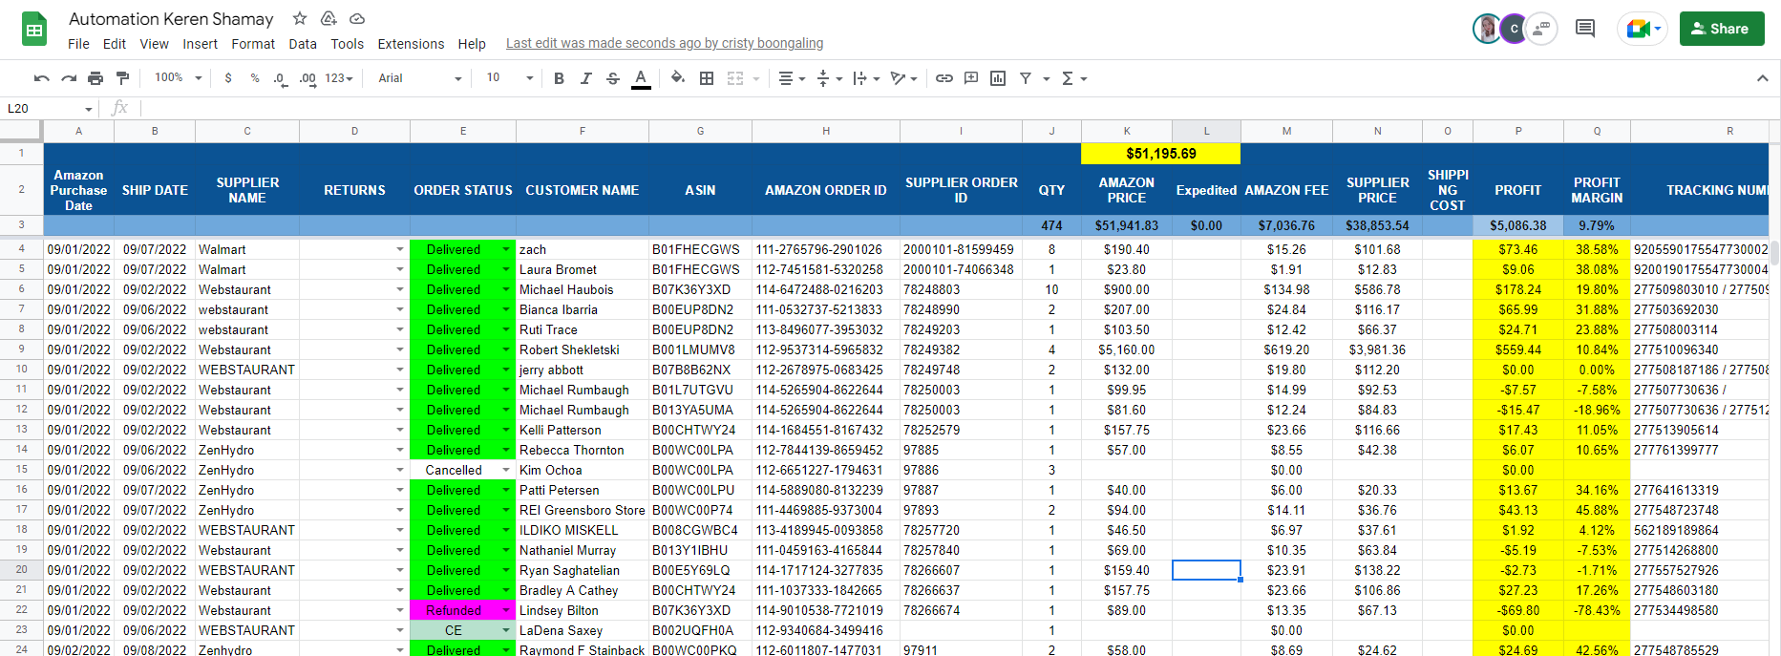This screenshot has width=1781, height=656.
Task: Open Refunded status dropdown for Lindsey Bilton
Action: click(x=506, y=610)
